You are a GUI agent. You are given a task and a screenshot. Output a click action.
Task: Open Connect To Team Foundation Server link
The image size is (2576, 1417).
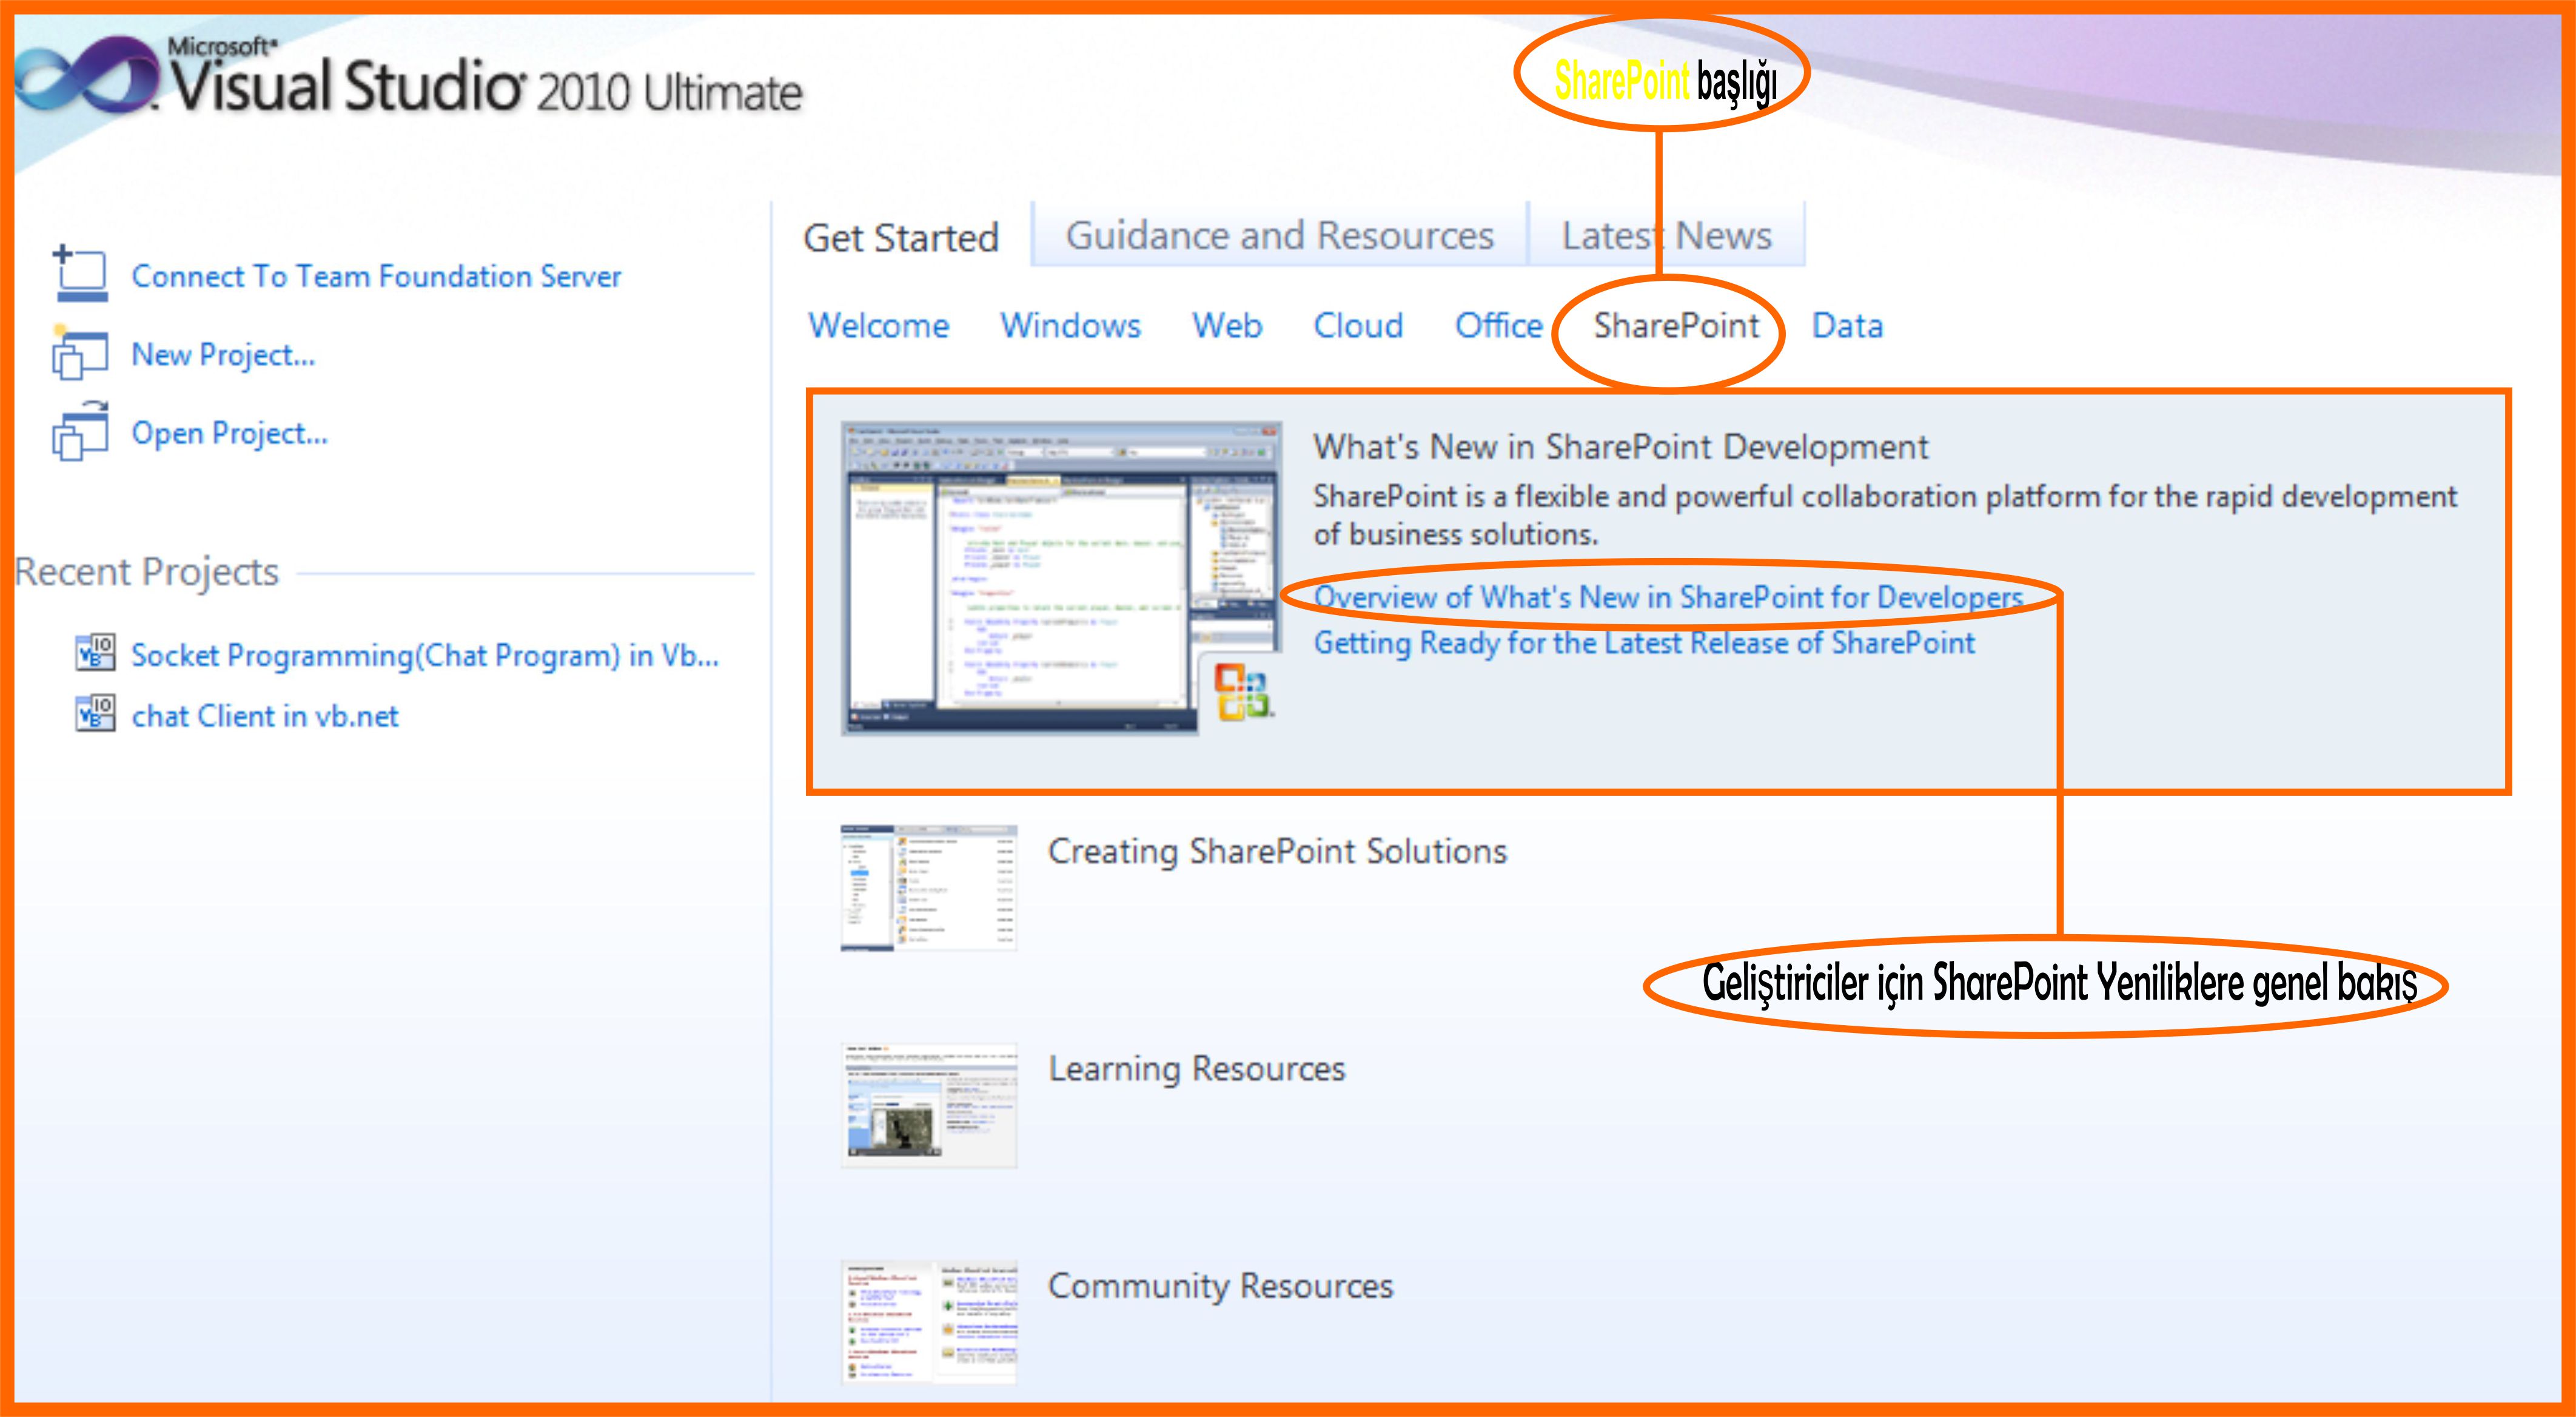point(376,276)
